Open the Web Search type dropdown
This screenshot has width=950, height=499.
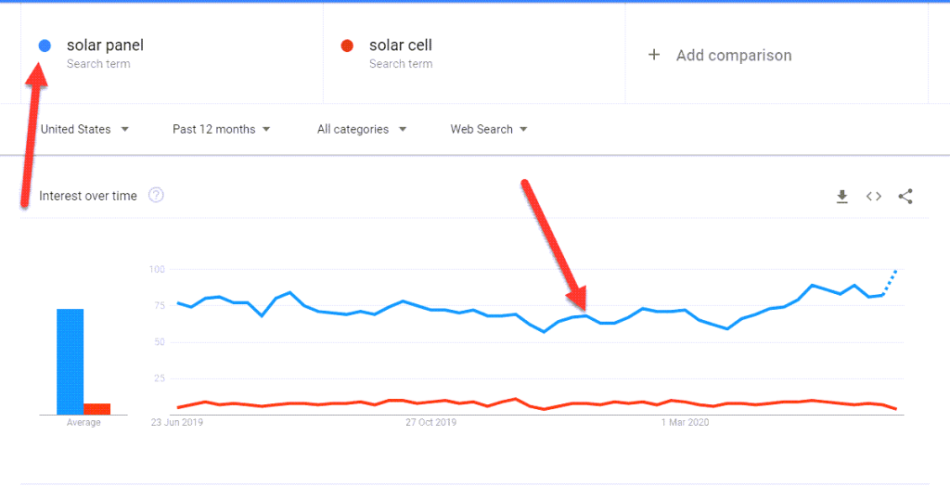click(488, 129)
